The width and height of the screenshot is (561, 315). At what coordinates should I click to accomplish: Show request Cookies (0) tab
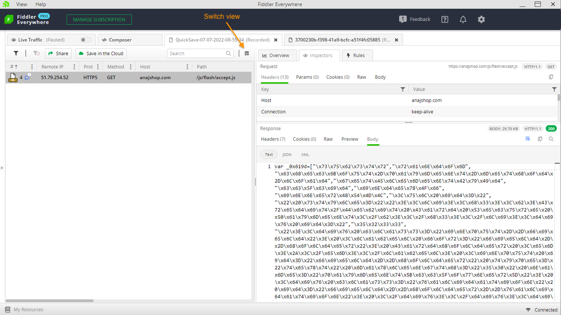pos(338,77)
